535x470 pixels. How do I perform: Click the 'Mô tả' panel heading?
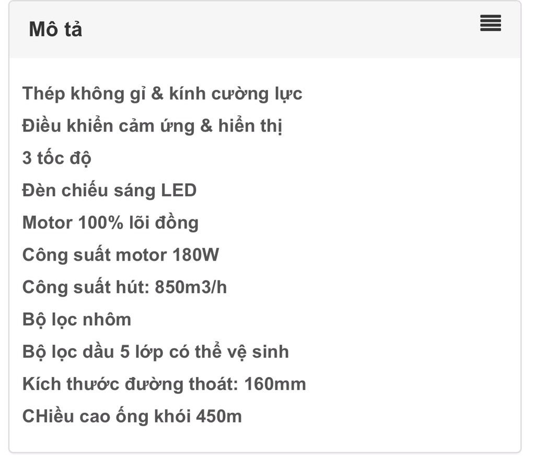point(55,29)
